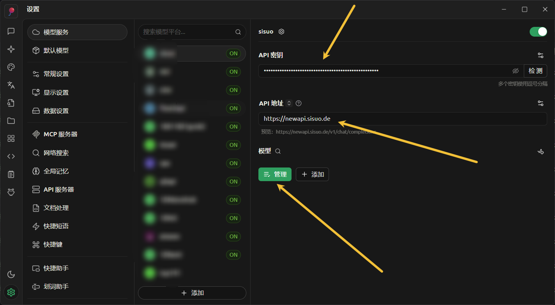Viewport: 555px width, 305px height.
Task: Click the translate icon in left sidebar
Action: 11,85
